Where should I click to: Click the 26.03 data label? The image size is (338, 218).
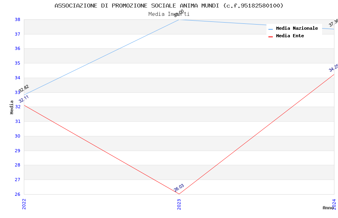(179, 188)
